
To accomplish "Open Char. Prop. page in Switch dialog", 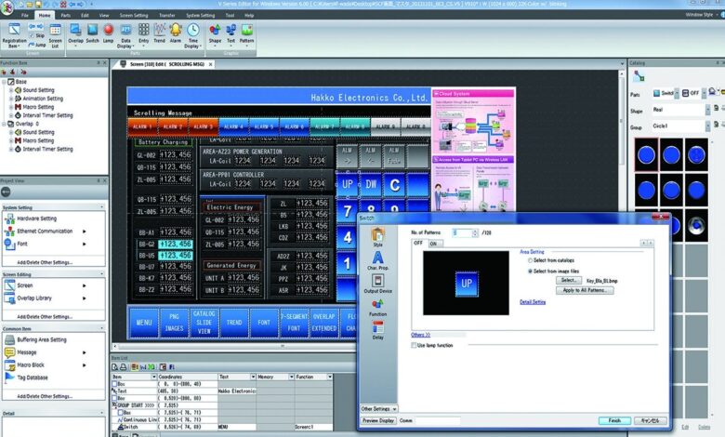I will tap(377, 260).
